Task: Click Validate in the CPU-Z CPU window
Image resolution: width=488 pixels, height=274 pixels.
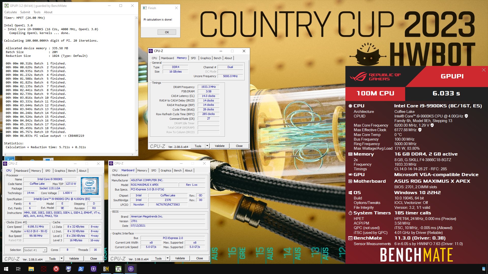Action: click(74, 259)
